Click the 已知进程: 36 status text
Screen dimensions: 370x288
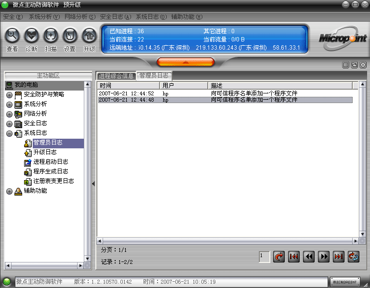pyautogui.click(x=127, y=31)
